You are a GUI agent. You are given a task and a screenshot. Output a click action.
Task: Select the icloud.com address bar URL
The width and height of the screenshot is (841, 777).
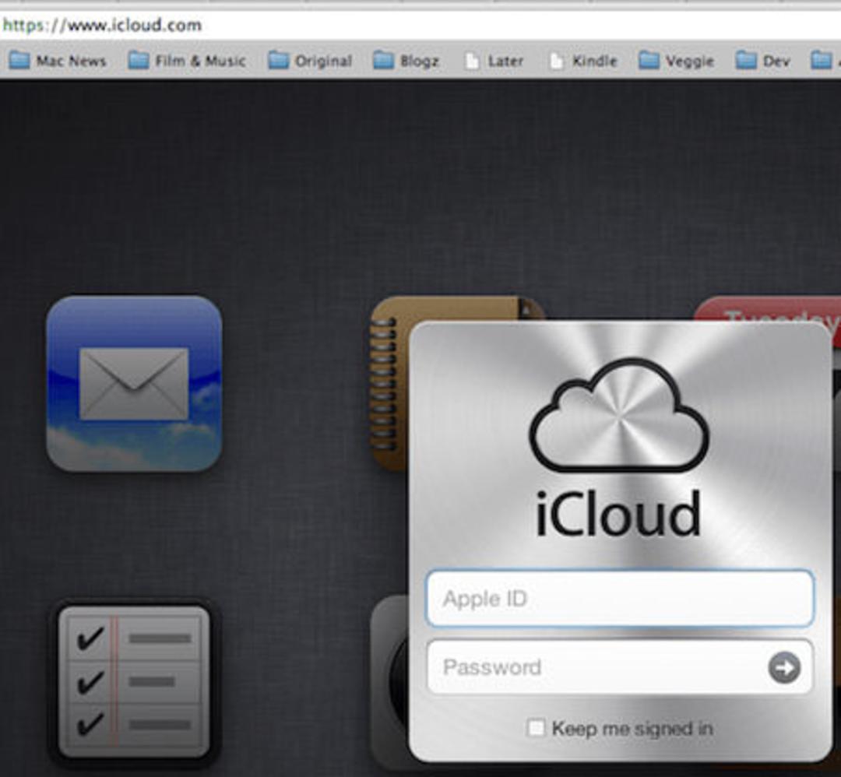pos(102,25)
